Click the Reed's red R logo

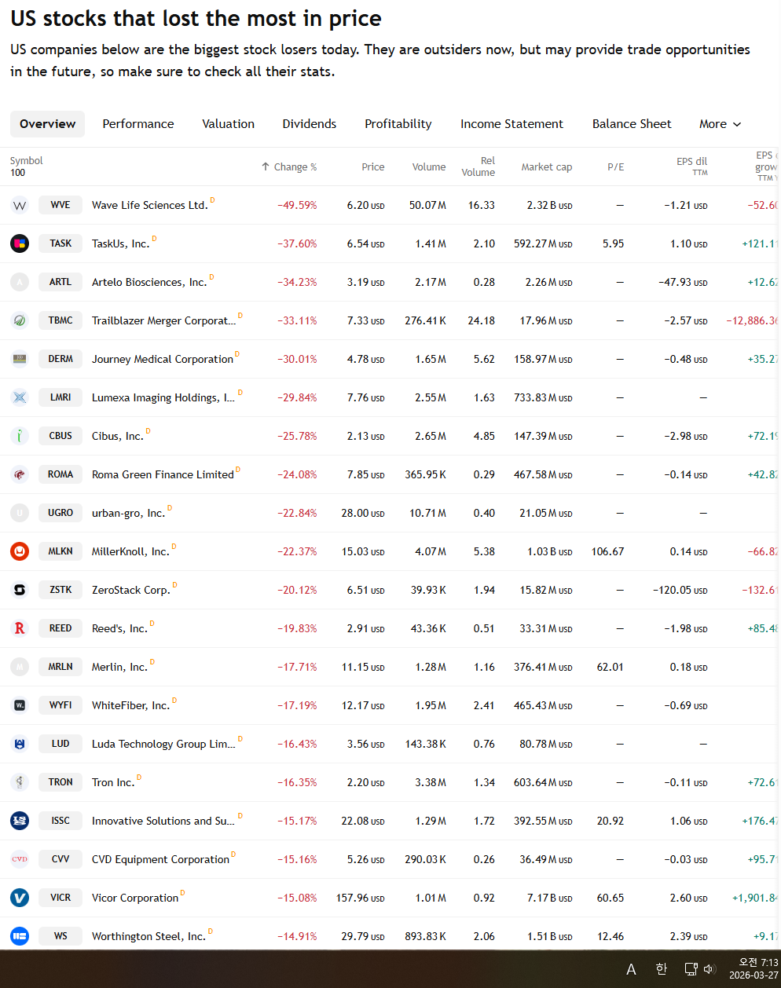coord(20,628)
